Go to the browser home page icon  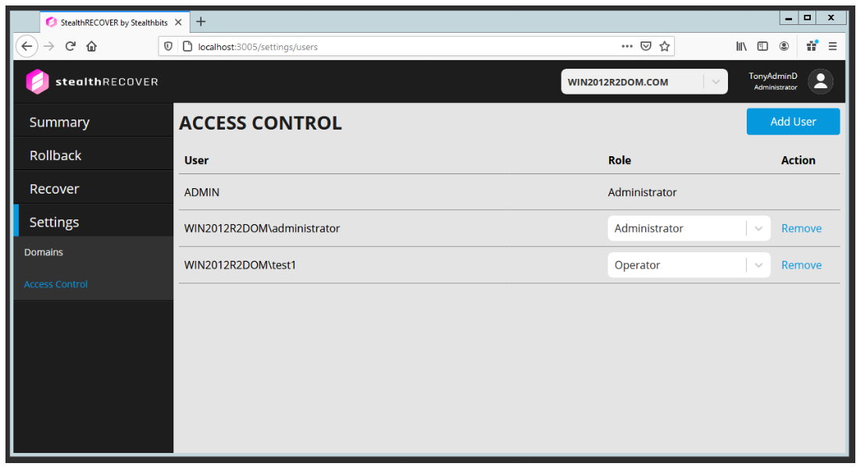tap(91, 46)
